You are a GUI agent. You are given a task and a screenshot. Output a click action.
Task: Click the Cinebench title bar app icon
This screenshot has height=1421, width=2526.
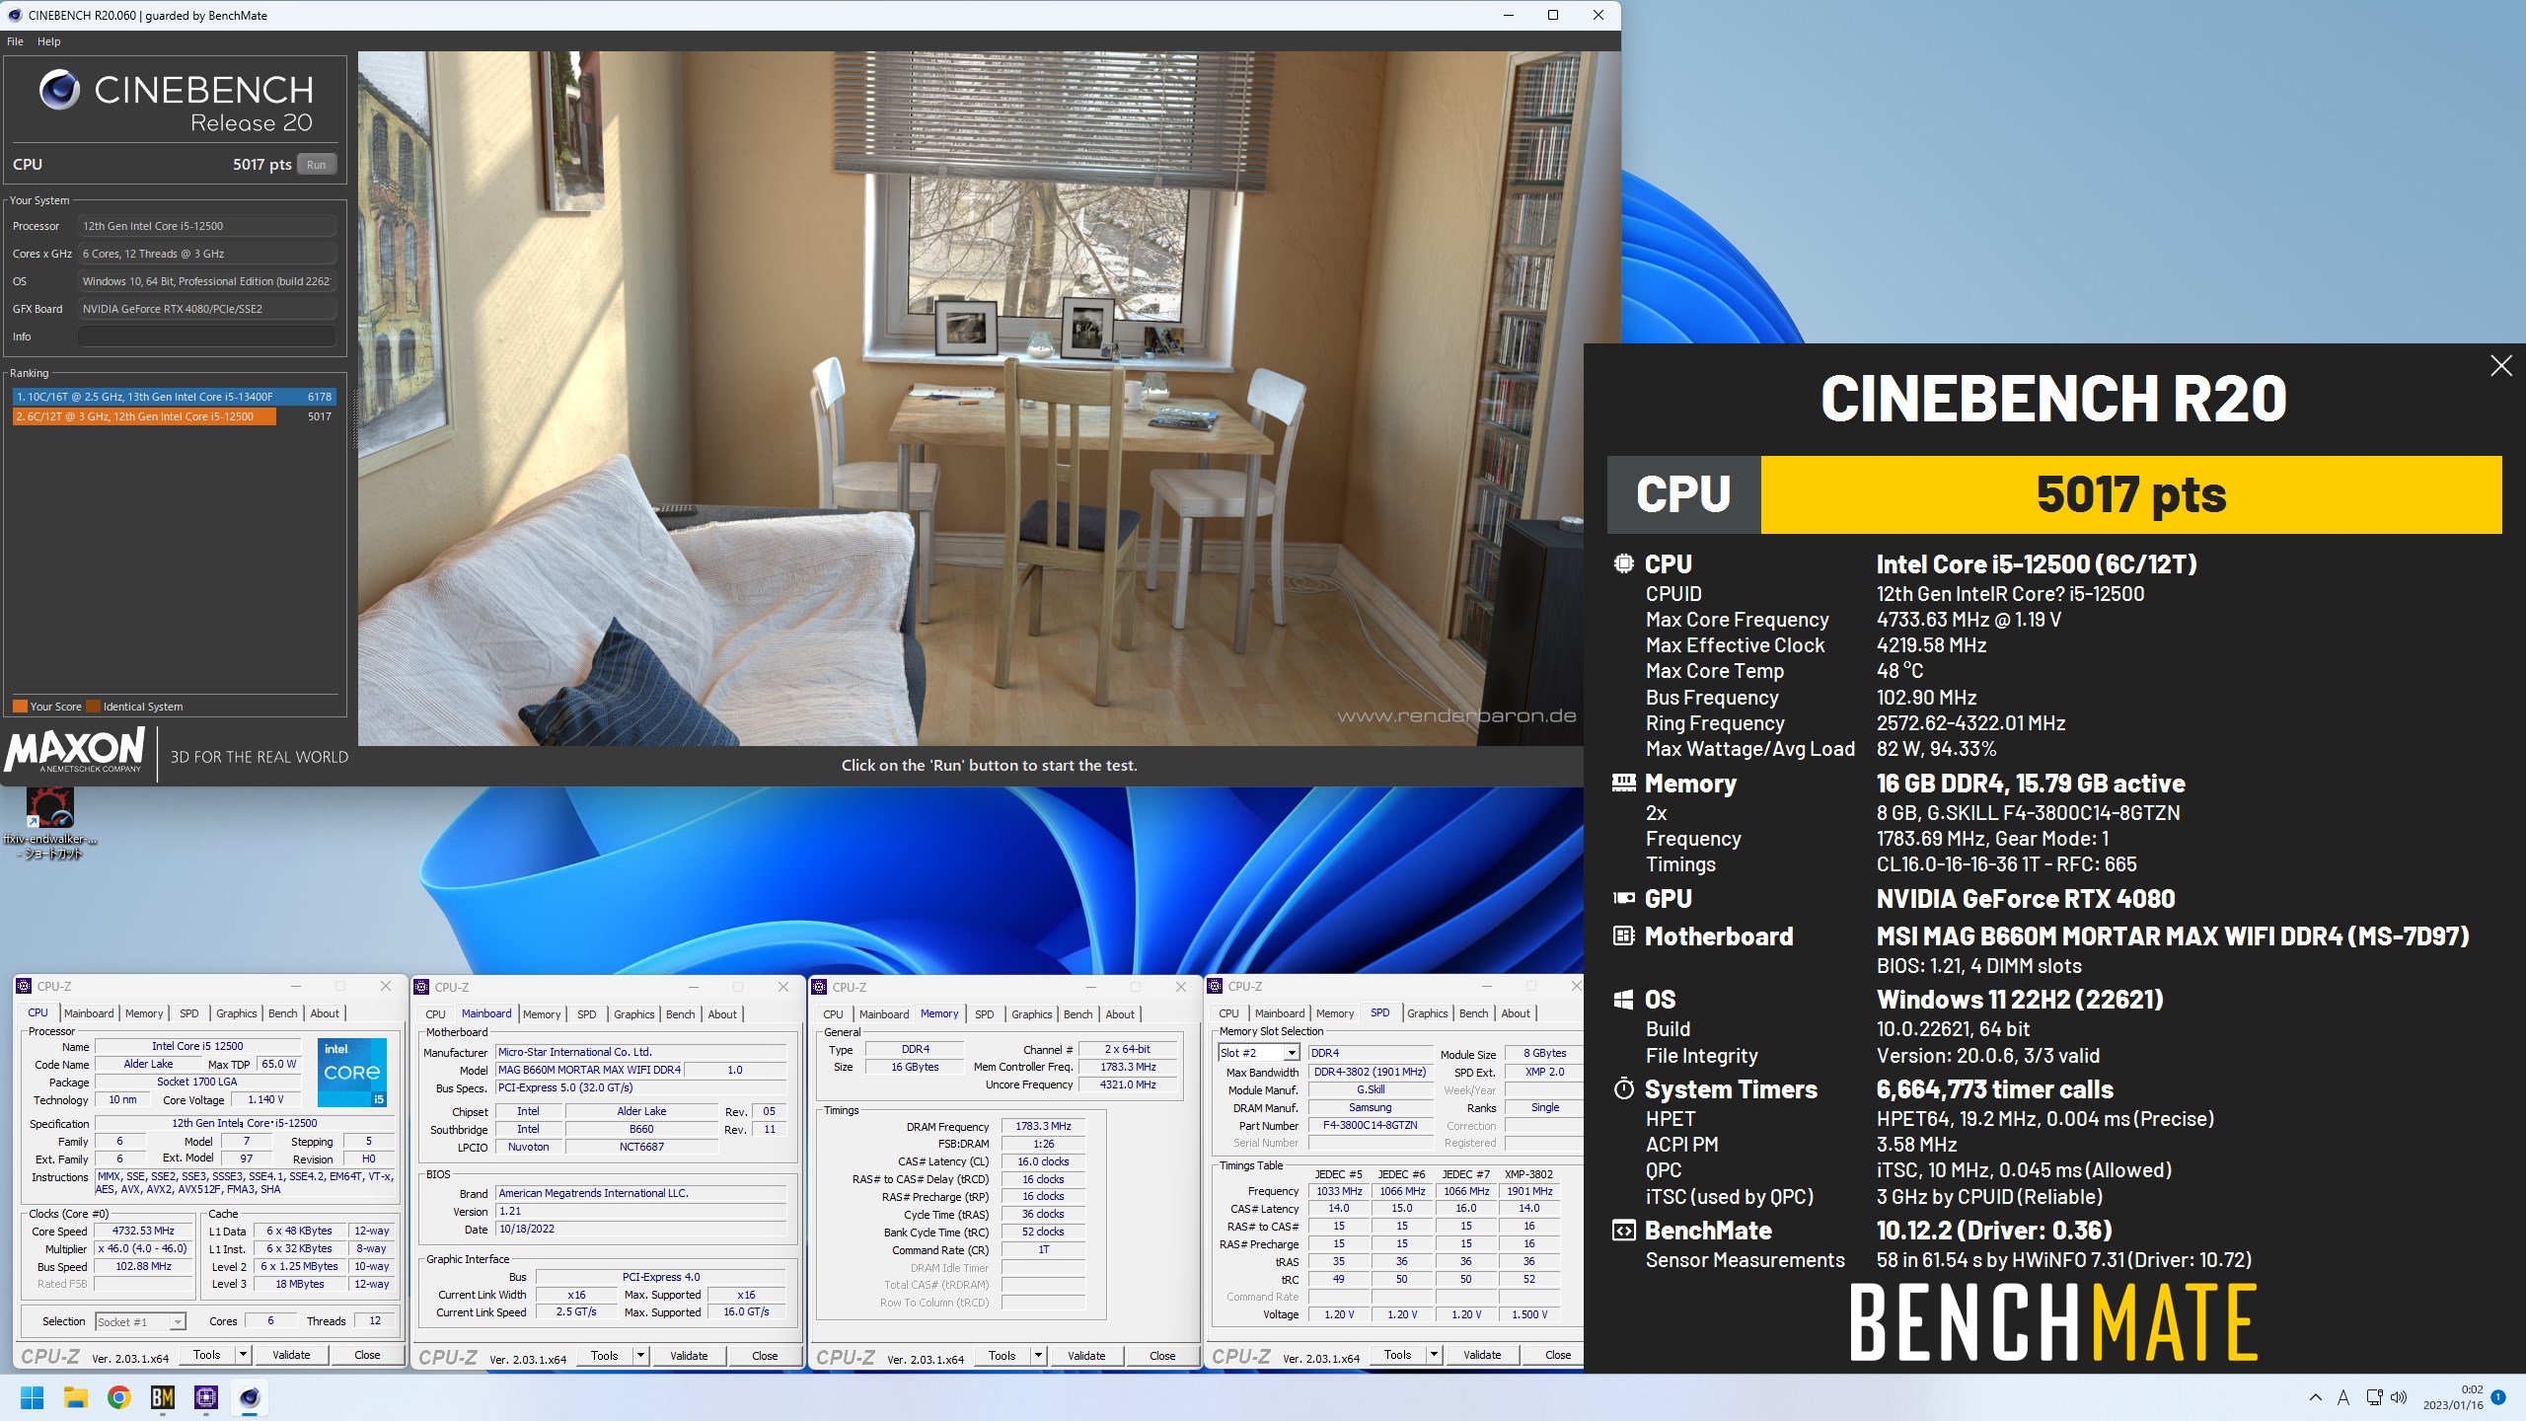(15, 15)
